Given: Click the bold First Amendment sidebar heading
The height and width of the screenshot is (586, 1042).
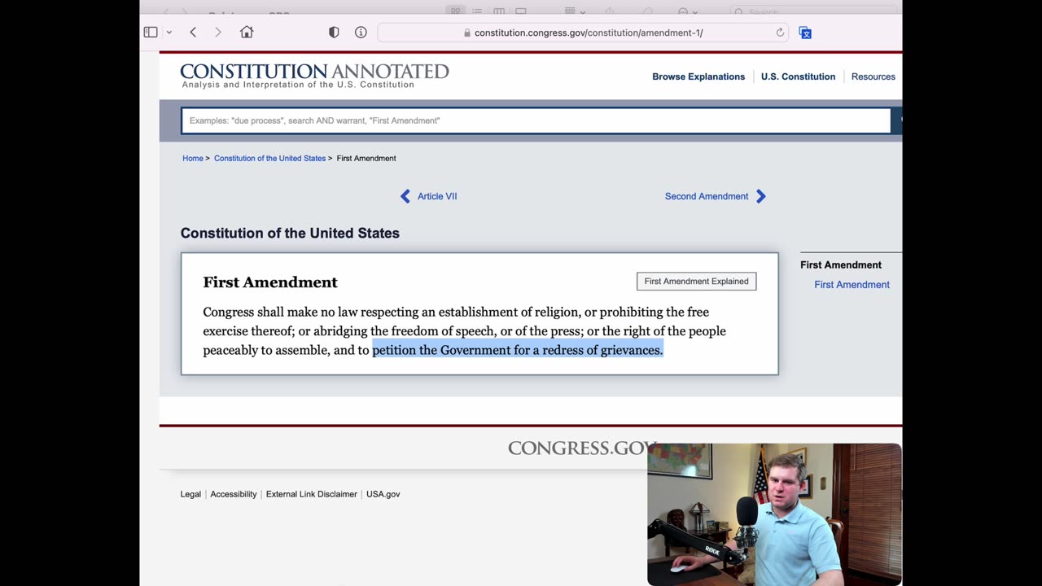Looking at the screenshot, I should point(841,265).
